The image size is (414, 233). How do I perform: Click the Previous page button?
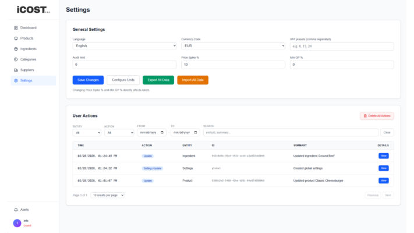tap(373, 195)
